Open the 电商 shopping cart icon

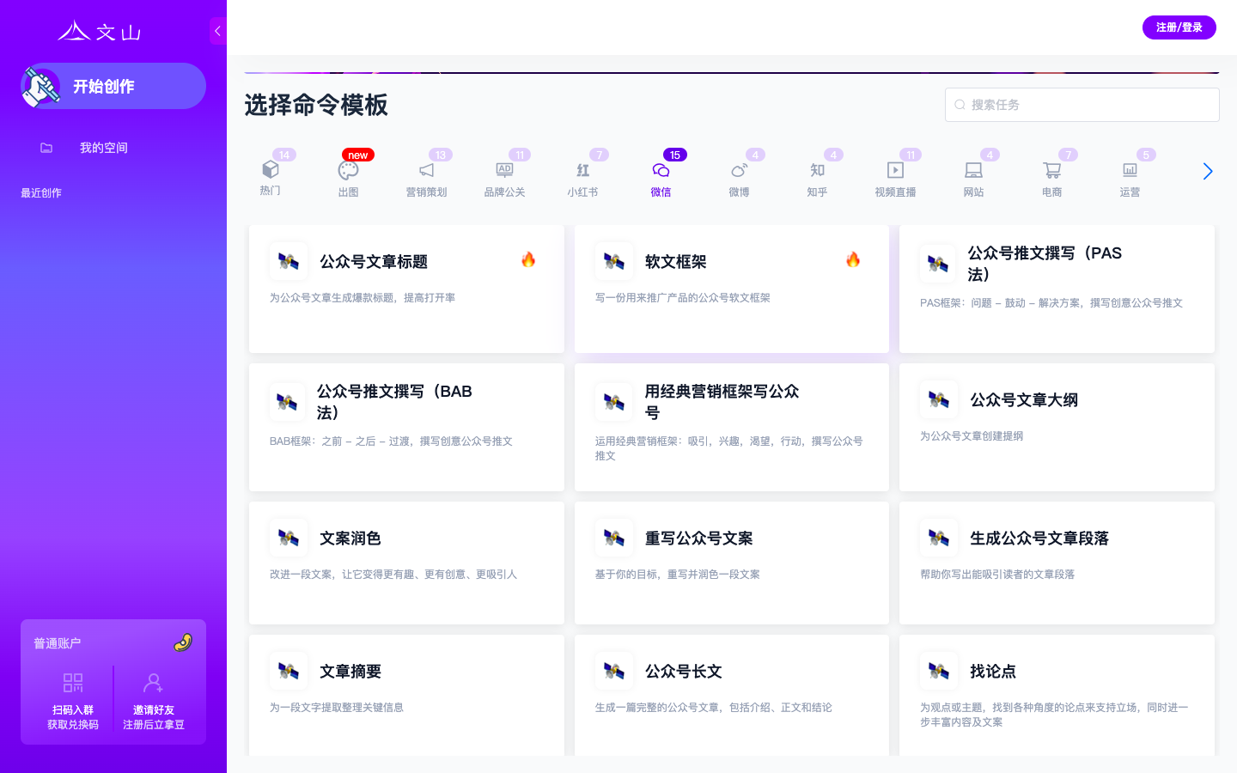(1051, 172)
